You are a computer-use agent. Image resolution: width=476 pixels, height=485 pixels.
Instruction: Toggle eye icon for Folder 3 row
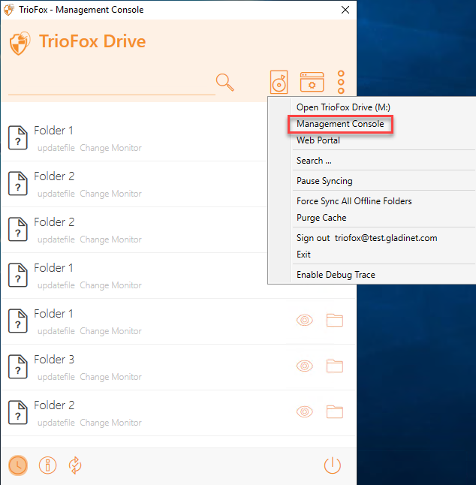tap(305, 366)
